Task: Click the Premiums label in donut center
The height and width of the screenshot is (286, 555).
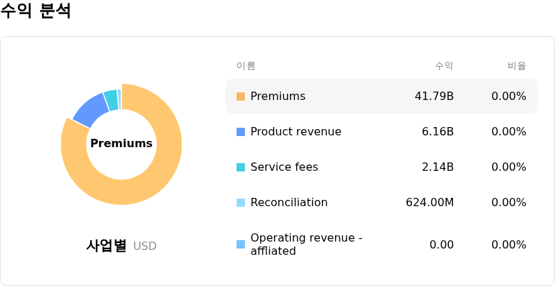Action: [x=121, y=144]
